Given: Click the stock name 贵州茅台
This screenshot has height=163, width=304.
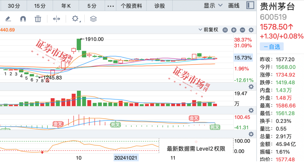Looking at the screenshot, I should tap(277, 6).
